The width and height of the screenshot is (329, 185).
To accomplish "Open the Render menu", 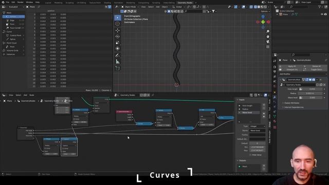I will 21,2.
